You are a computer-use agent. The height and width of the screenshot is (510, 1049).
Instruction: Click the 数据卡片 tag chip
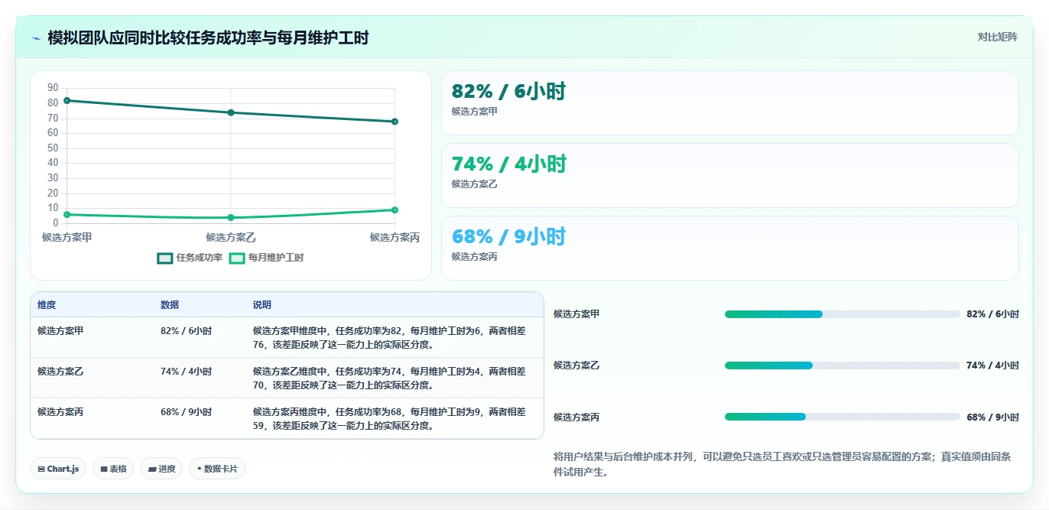[x=217, y=469]
